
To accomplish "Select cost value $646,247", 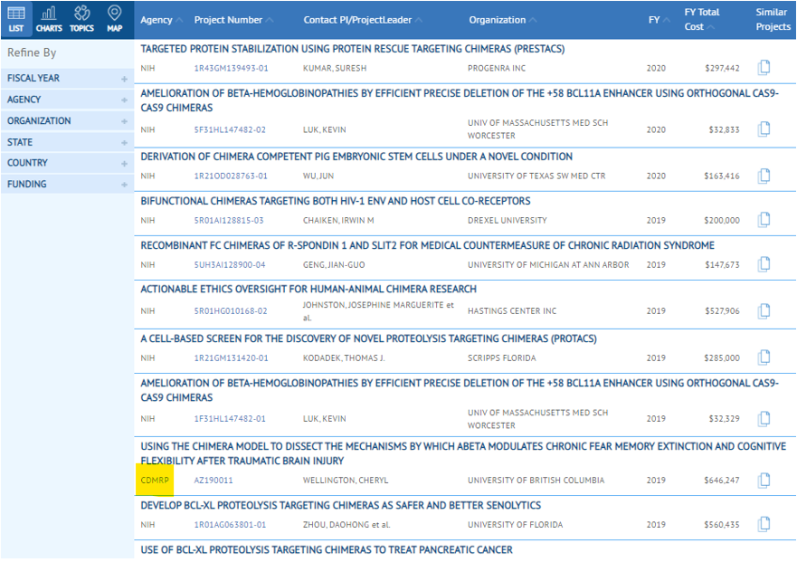I will (722, 481).
